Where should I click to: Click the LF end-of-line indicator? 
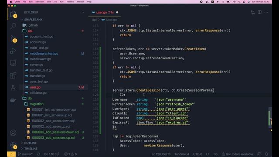click(208, 154)
